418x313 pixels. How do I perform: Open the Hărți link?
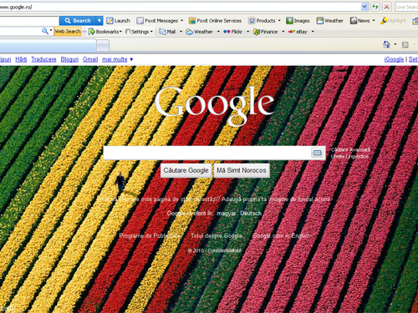(21, 59)
